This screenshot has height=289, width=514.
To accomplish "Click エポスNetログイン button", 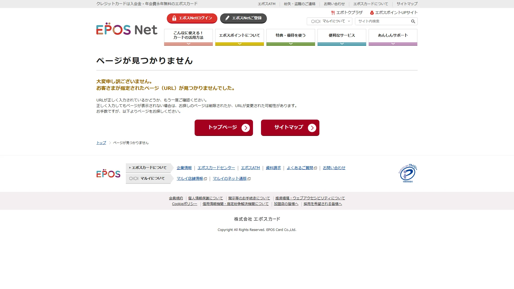I will (192, 18).
